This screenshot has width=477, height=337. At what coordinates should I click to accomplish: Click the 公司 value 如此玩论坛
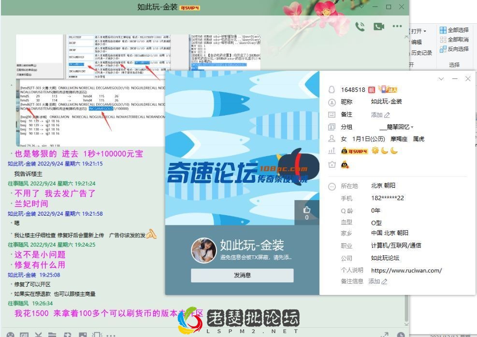[x=385, y=258]
